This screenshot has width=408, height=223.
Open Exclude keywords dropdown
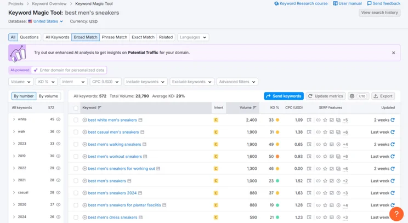coord(192,82)
